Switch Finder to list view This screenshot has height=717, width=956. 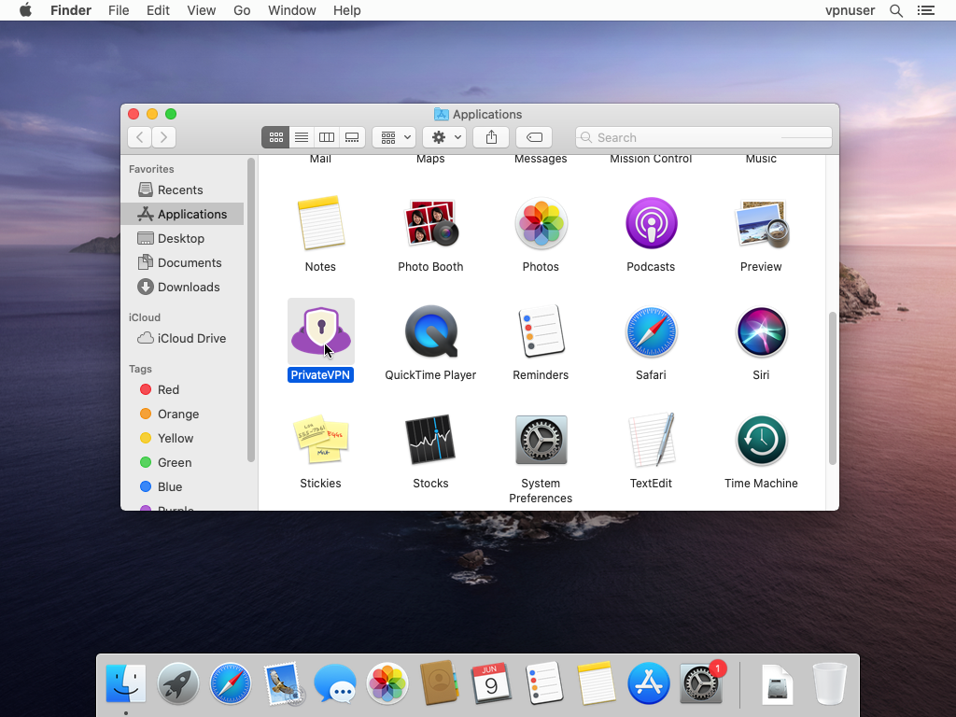(302, 137)
